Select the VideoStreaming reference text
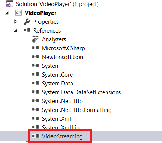This screenshot has height=143, width=162. 62,136
